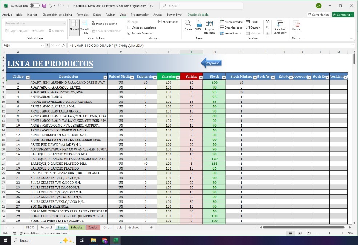Open the Excel icon in the taskbar
Image resolution: width=358 pixels, height=245 pixels.
[x=116, y=240]
